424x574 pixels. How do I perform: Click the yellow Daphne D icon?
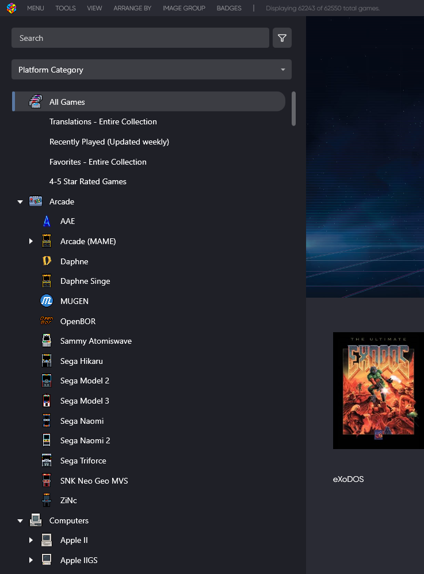(47, 261)
